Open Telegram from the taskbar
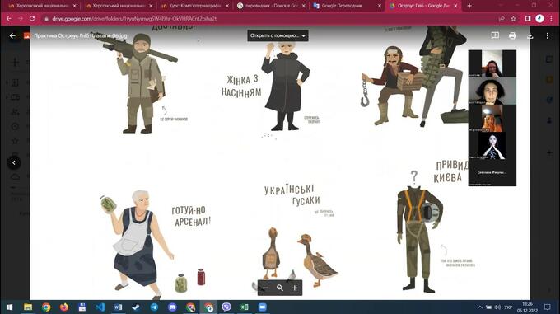Viewport: 560px width, 314px height. pyautogui.click(x=154, y=307)
